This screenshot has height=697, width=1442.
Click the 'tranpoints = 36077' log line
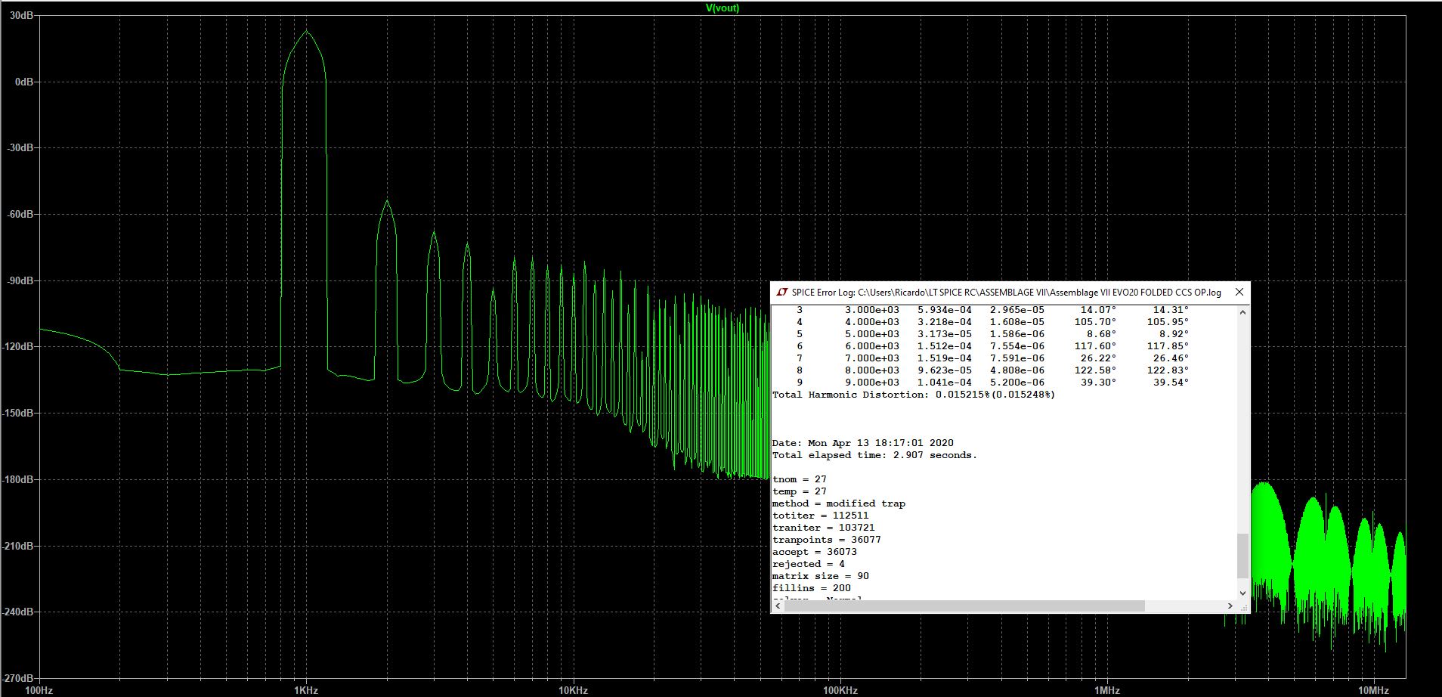(827, 540)
